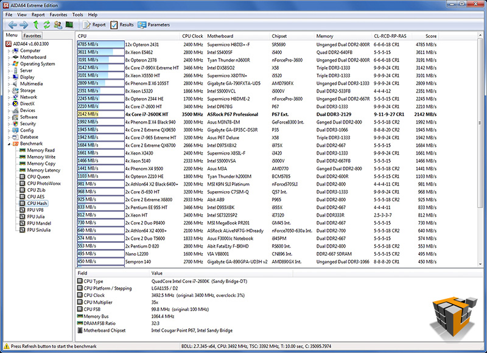Select the Database icon in tree
Image resolution: width=487 pixels, height=353 pixels.
(15, 137)
